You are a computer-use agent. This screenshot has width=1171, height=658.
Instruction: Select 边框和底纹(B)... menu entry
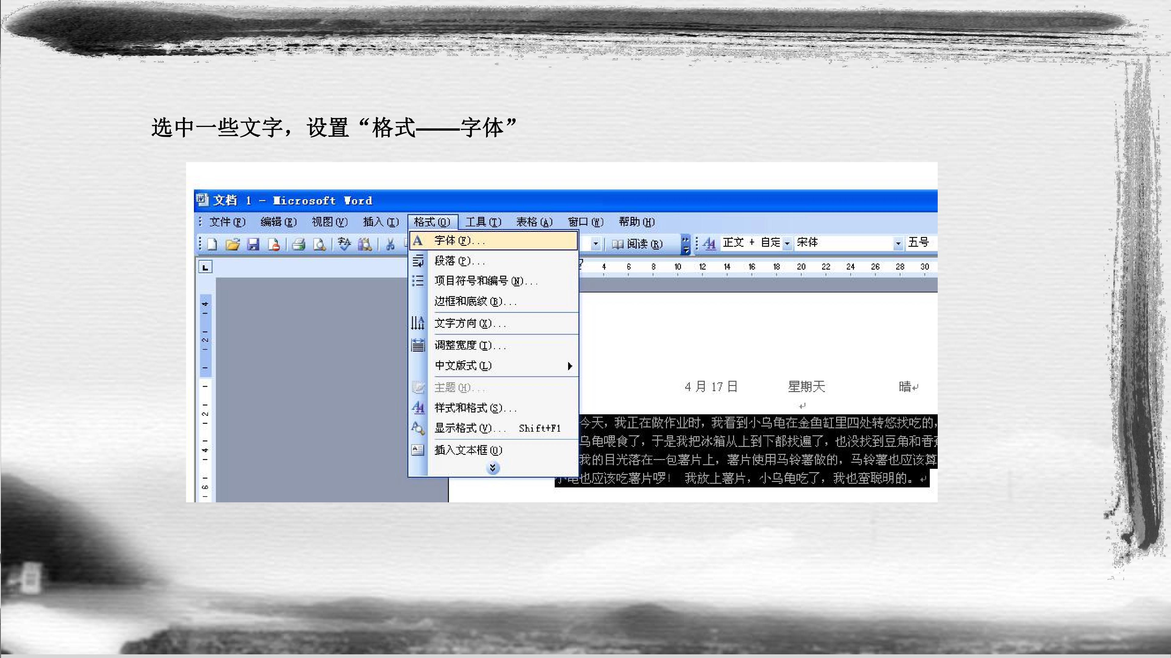494,302
